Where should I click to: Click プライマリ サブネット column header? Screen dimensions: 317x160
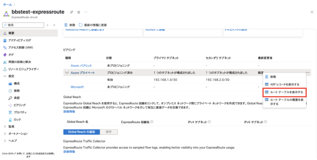click(166, 58)
